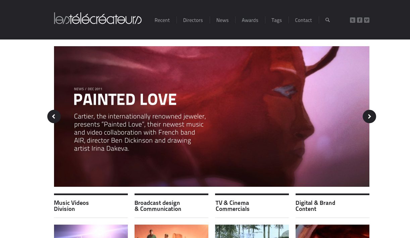
Task: Go to the News page
Action: 222,20
